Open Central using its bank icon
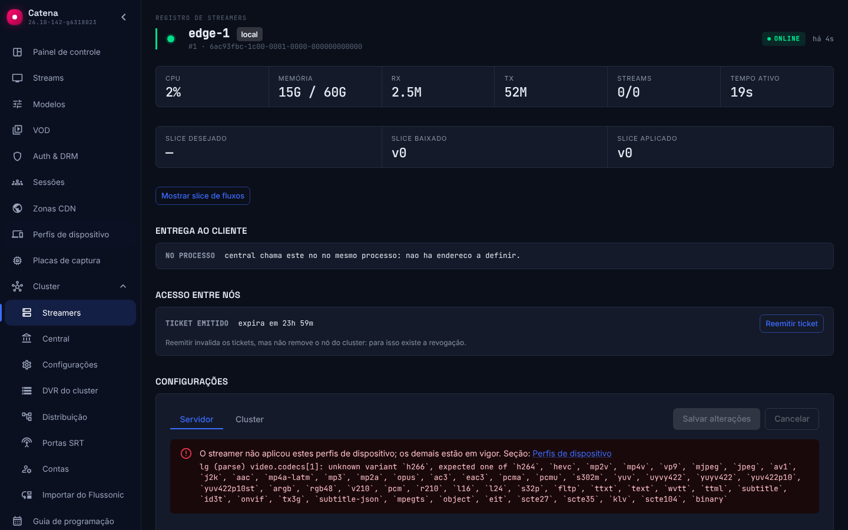Image resolution: width=848 pixels, height=530 pixels. click(x=27, y=339)
